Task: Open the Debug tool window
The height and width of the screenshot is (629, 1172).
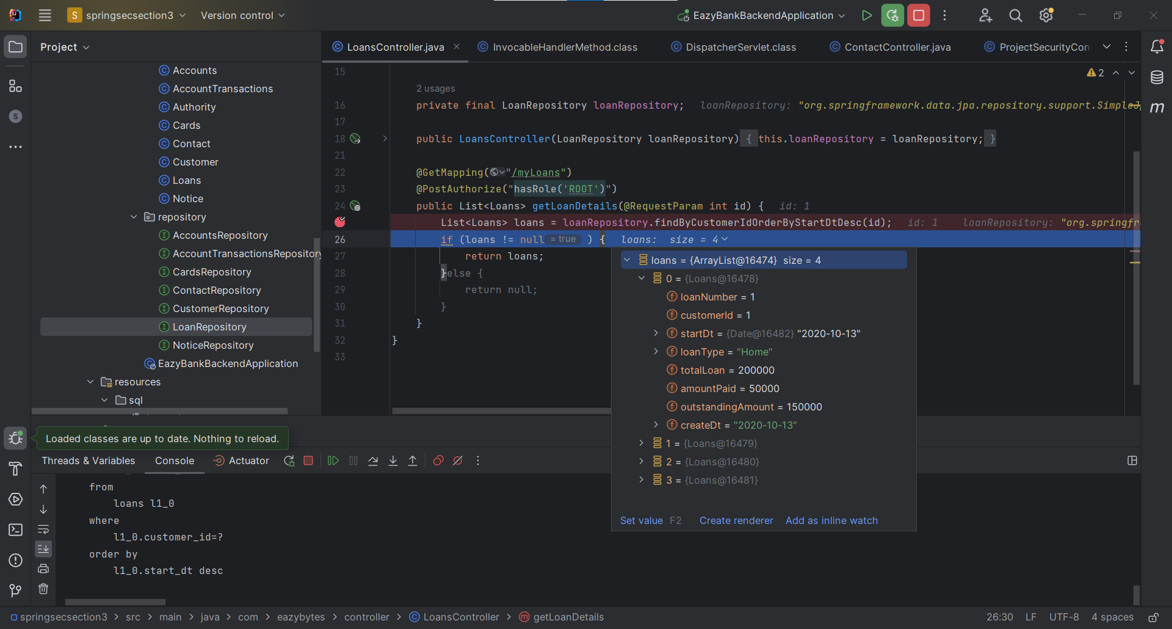Action: click(15, 438)
